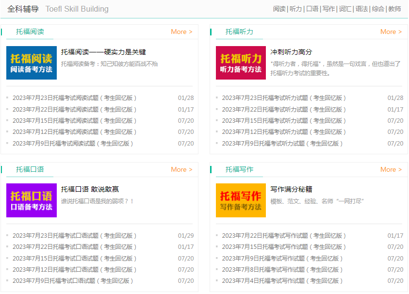Open article 冲刺听力高分

(292, 52)
